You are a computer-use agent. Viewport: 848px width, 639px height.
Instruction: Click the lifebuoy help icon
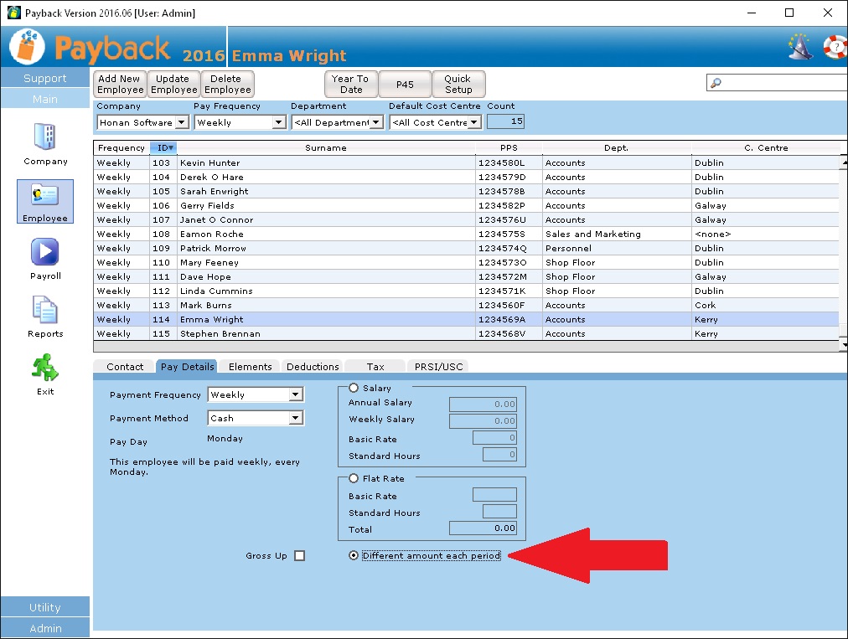click(835, 47)
